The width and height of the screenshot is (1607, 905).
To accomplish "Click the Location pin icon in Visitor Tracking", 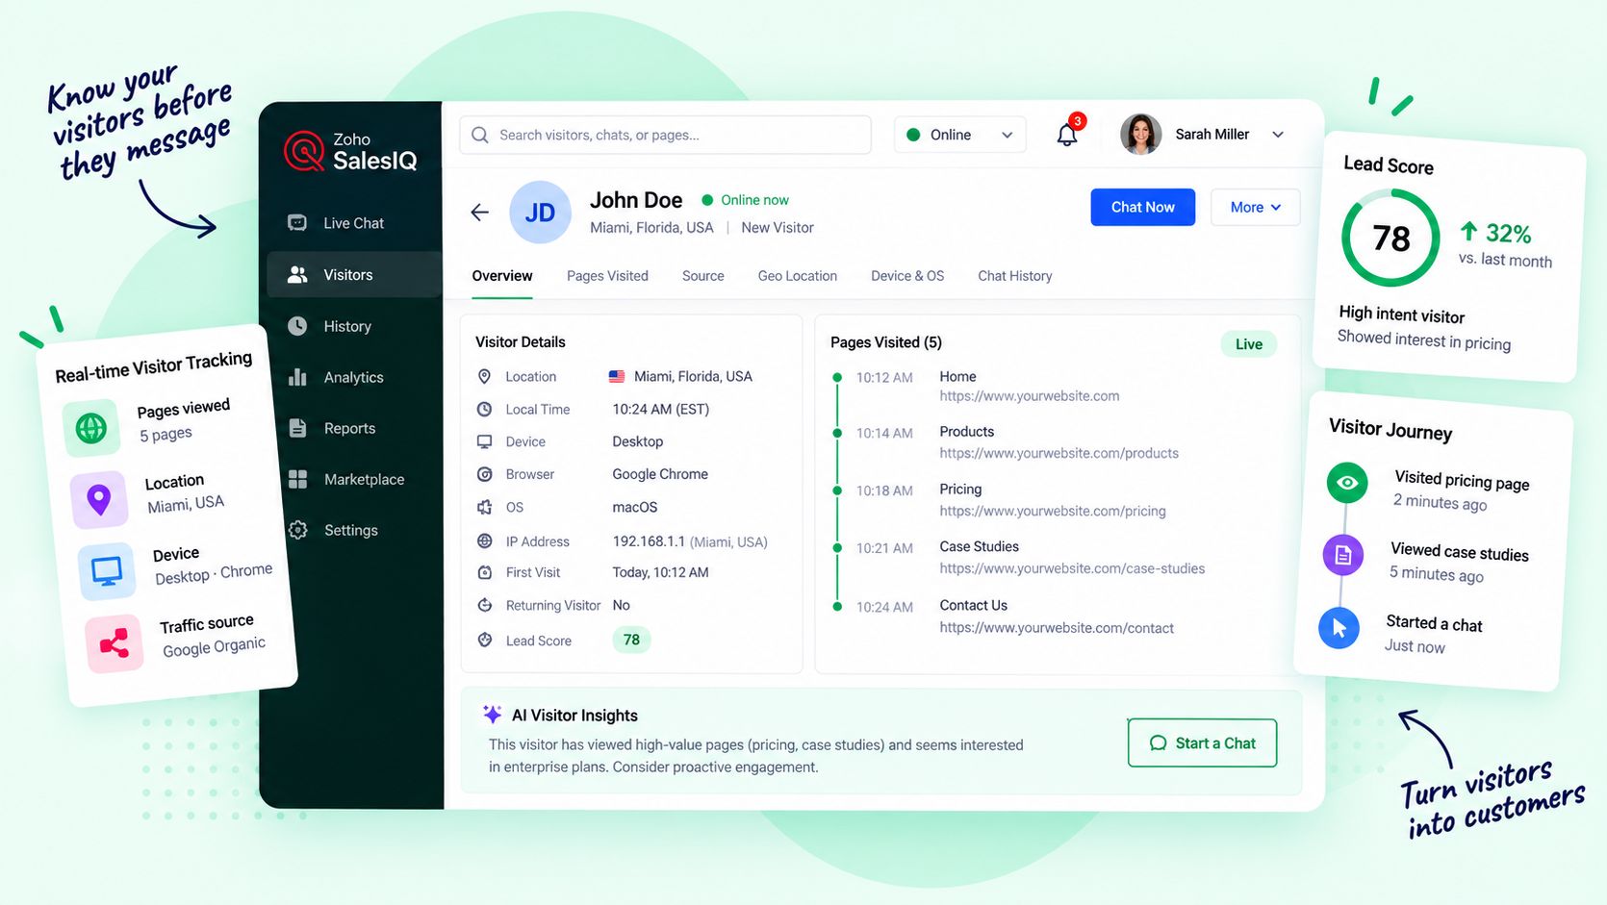I will coord(99,499).
